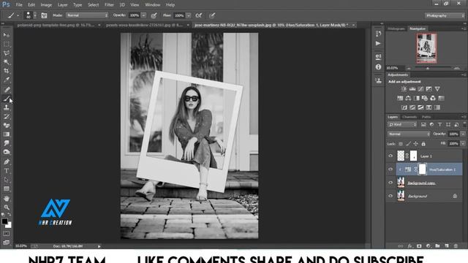
Task: Select the Move tool
Action: (x=7, y=35)
